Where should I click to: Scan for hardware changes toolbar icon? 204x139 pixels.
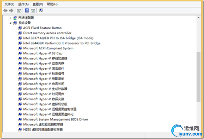click(41, 10)
